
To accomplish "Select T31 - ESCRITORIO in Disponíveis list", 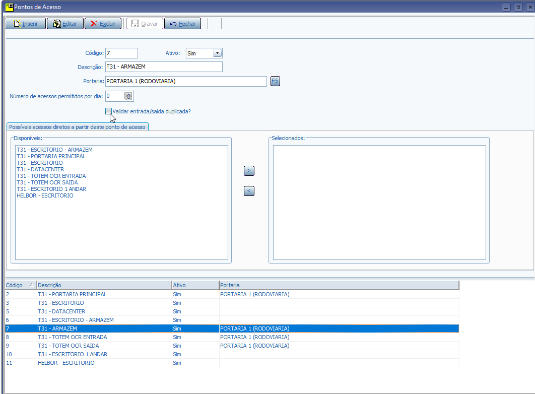I will click(x=40, y=163).
